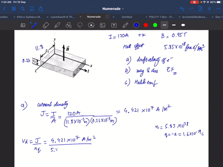This screenshot has height=167, width=223.
Task: Close the editing toolbar with X
Action: point(210,9)
